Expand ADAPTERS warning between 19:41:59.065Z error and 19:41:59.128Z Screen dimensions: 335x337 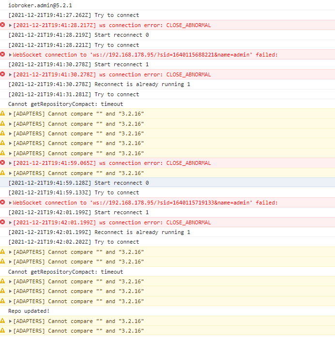10,173
